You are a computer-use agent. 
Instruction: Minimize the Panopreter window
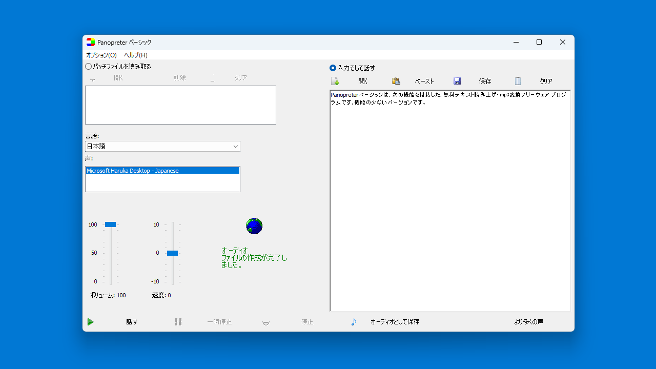coord(516,42)
